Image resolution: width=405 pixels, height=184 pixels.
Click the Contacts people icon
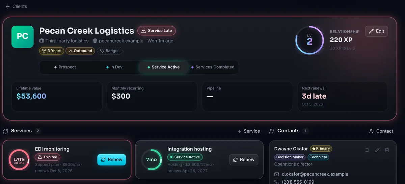point(272,131)
